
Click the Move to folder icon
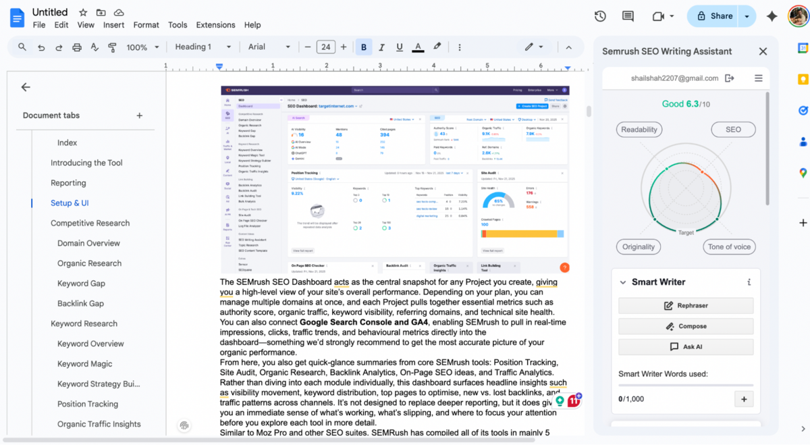tap(101, 13)
